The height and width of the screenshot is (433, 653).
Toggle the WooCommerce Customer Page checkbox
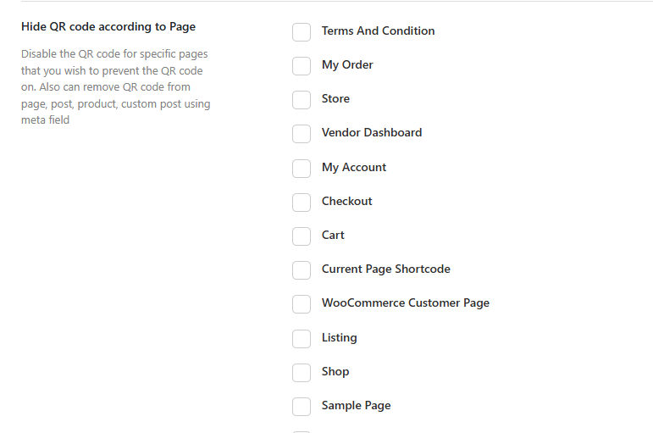(302, 304)
